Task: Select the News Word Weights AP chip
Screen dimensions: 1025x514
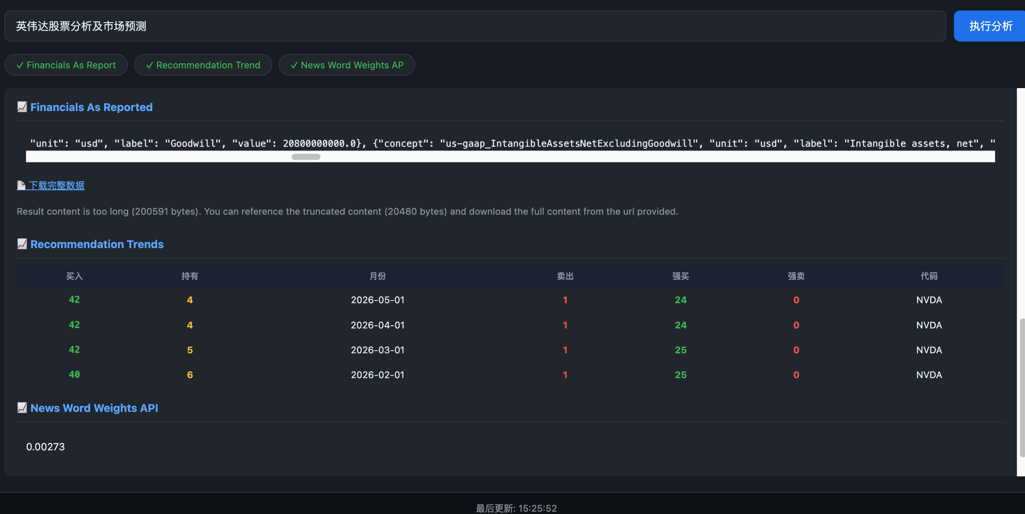Action: (x=347, y=65)
